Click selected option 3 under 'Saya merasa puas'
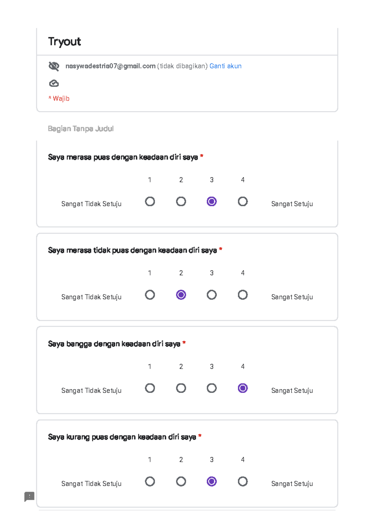The height and width of the screenshot is (528, 373). 212,202
